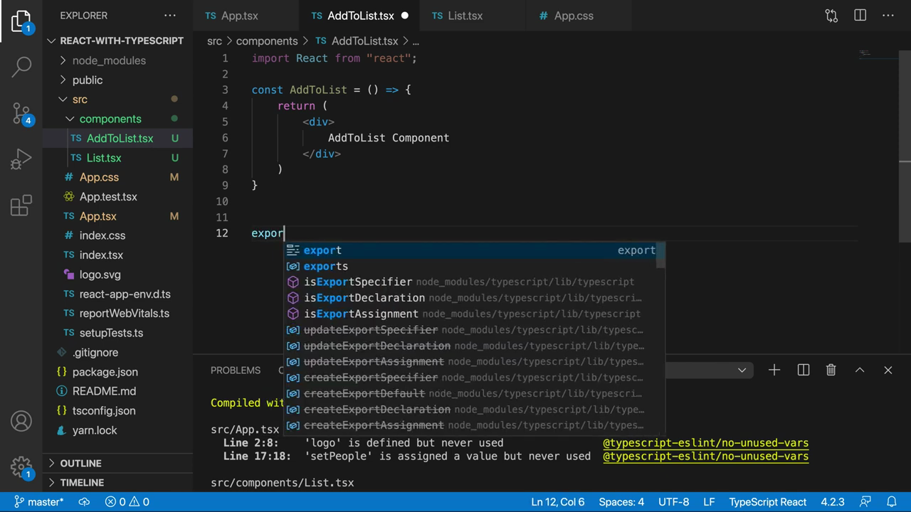This screenshot has height=512, width=911.
Task: Open the Extensions view icon
Action: point(21,206)
